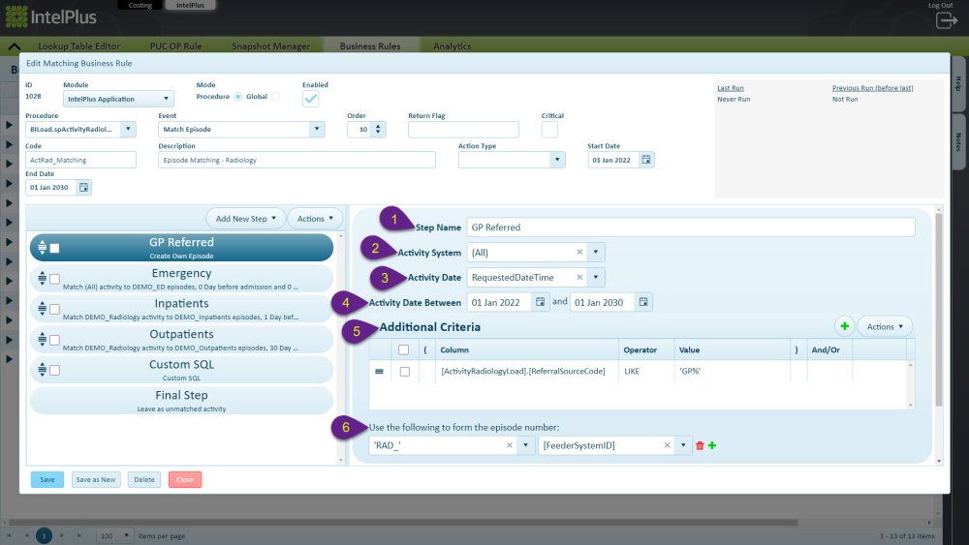
Task: Add episode number part with green plus
Action: [712, 445]
